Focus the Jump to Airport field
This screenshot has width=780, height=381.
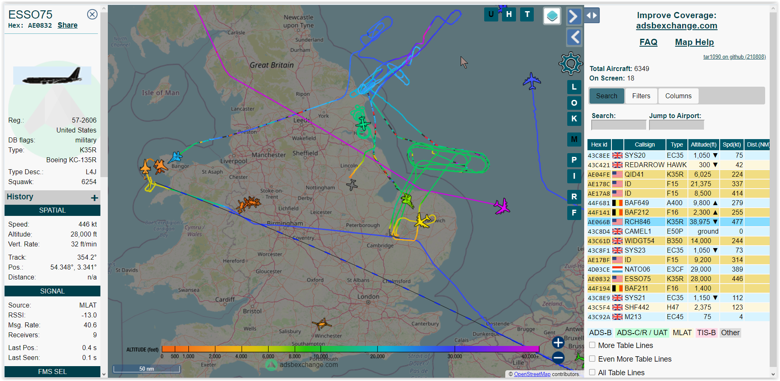click(x=676, y=125)
